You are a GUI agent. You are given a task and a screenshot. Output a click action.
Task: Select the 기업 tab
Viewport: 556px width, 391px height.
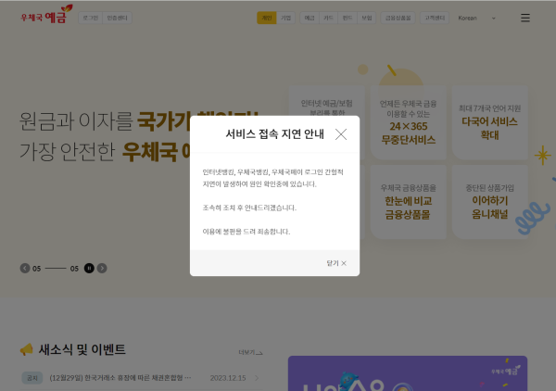285,18
